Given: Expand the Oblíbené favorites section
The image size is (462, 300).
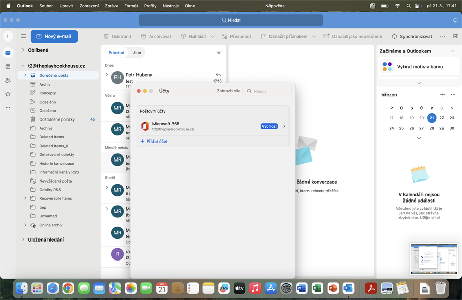Looking at the screenshot, I should click(x=23, y=50).
